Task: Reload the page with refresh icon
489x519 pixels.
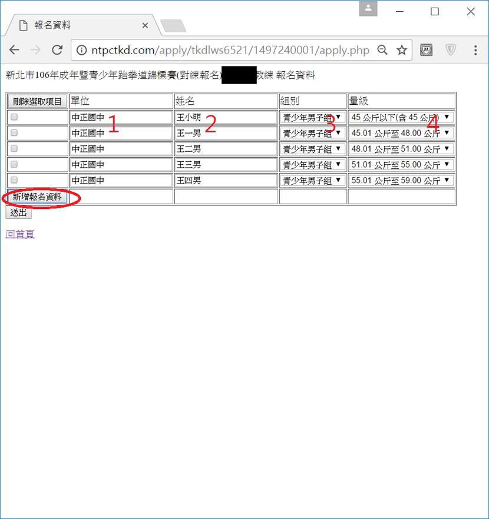Action: [x=57, y=50]
